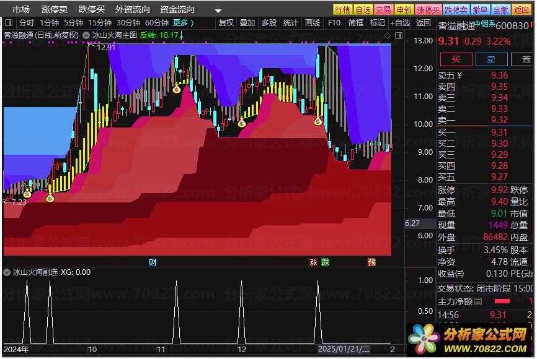Click the money bag signal below November peak
This screenshot has height=359, width=537.
(x=176, y=89)
